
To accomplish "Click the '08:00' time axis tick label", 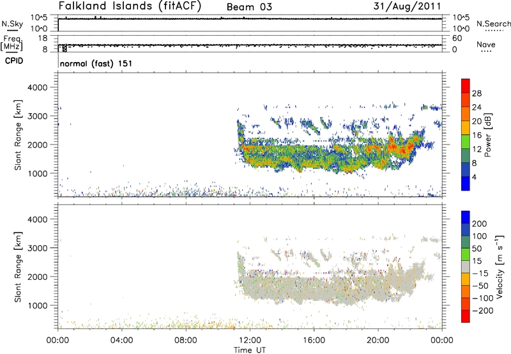I will point(186,341).
